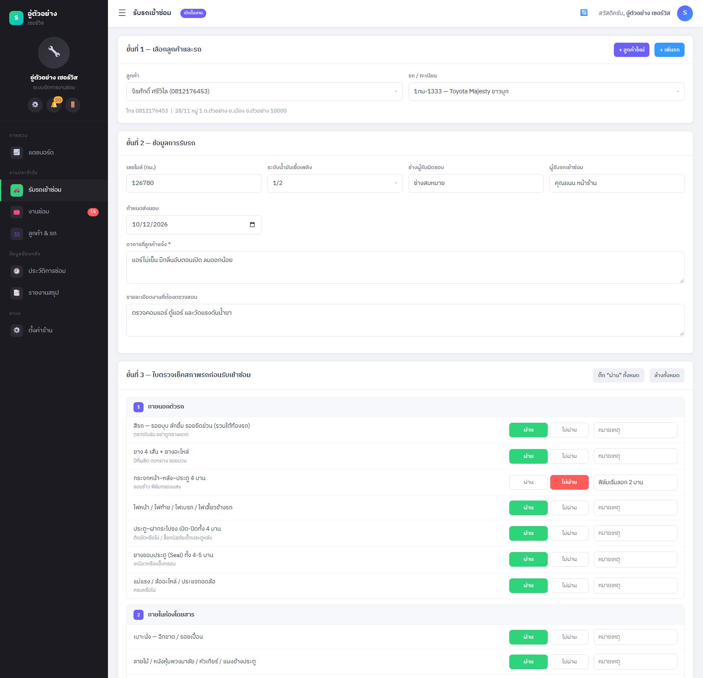Click the ล้างทั้งหมด button

tap(667, 375)
